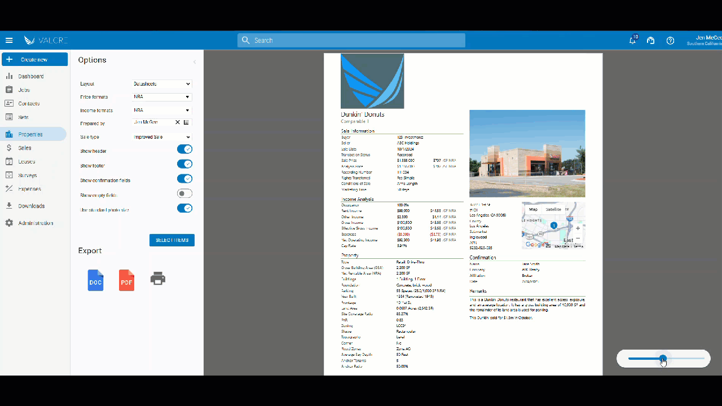Switch map to Map view
Screen dimensions: 722x406
click(533, 209)
